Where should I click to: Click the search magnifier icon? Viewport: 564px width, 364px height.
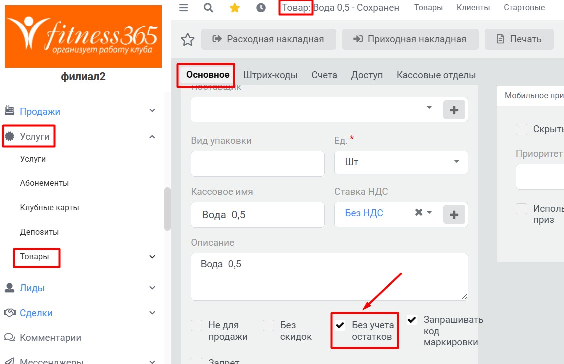click(x=208, y=8)
